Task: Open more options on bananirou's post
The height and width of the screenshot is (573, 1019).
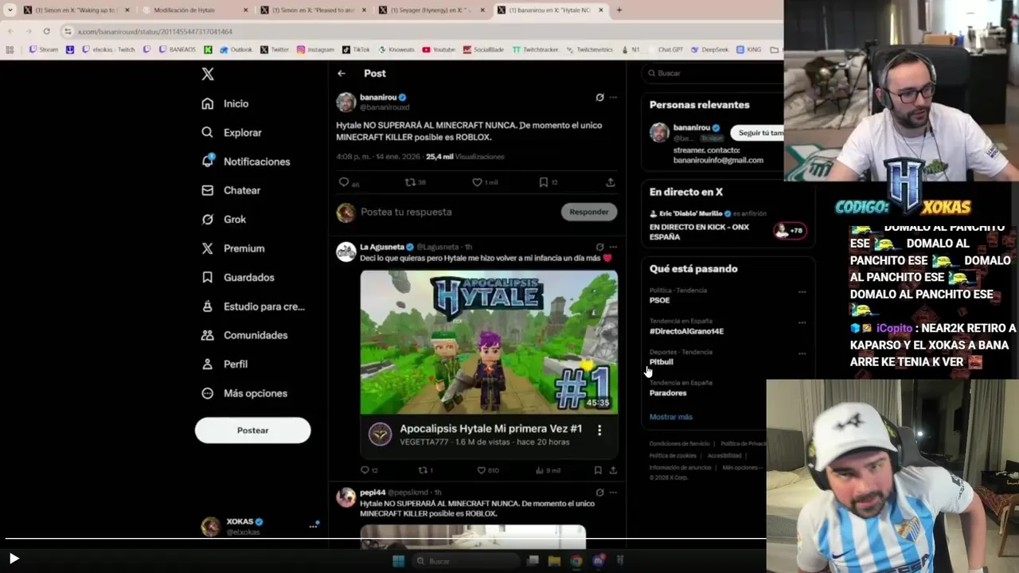Action: coord(613,97)
